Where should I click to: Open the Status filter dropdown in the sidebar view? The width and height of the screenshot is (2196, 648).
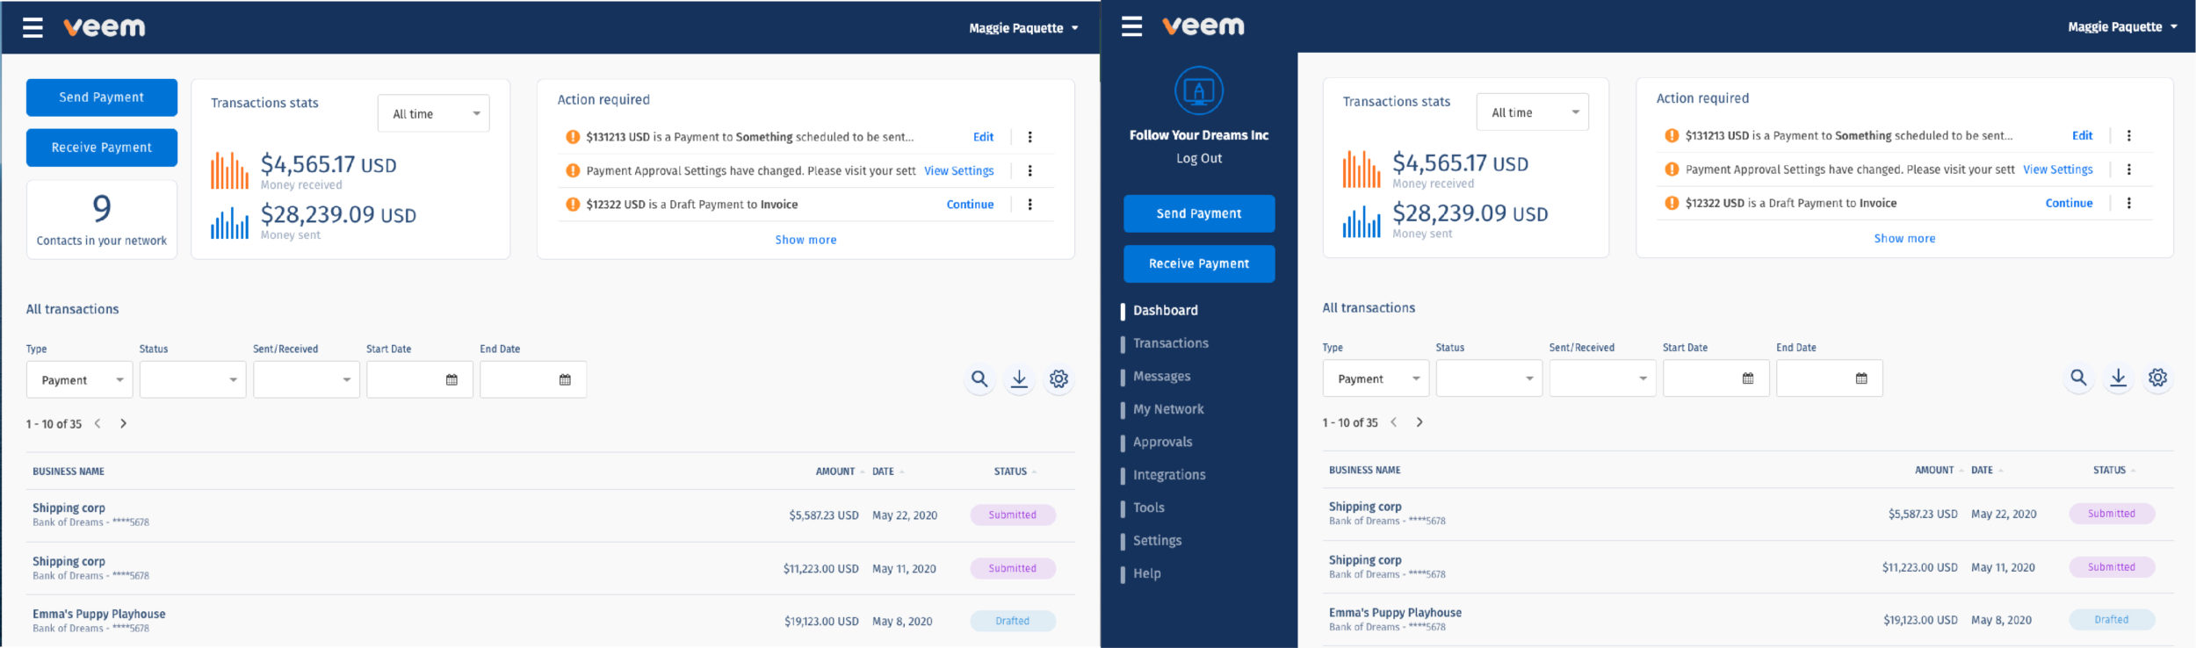click(1490, 378)
